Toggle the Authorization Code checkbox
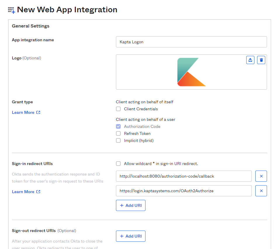Viewport: 274px width, 249px height. [x=118, y=126]
